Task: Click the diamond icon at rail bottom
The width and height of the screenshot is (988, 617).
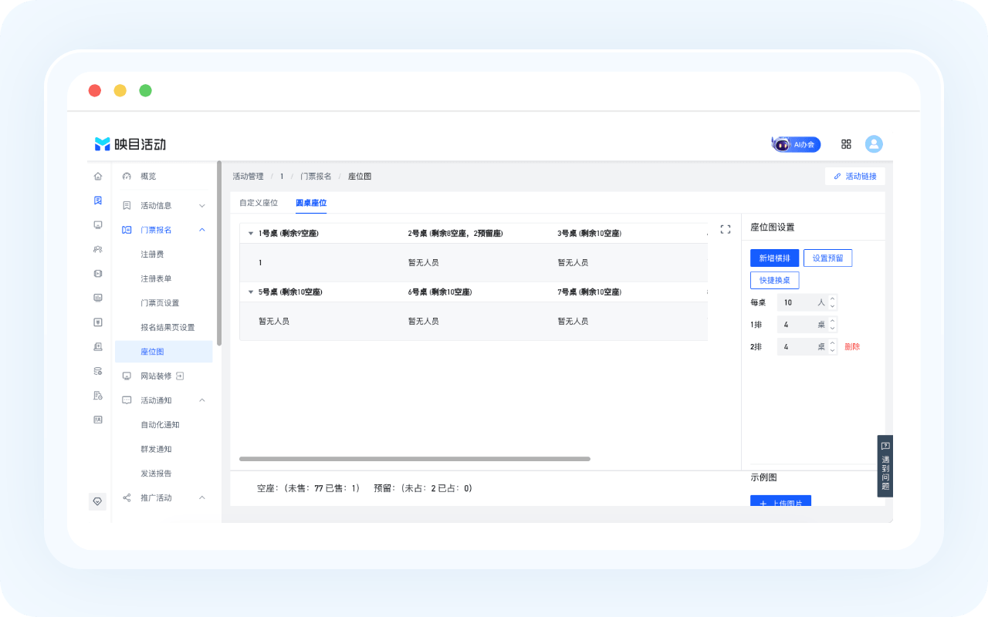Action: [97, 501]
